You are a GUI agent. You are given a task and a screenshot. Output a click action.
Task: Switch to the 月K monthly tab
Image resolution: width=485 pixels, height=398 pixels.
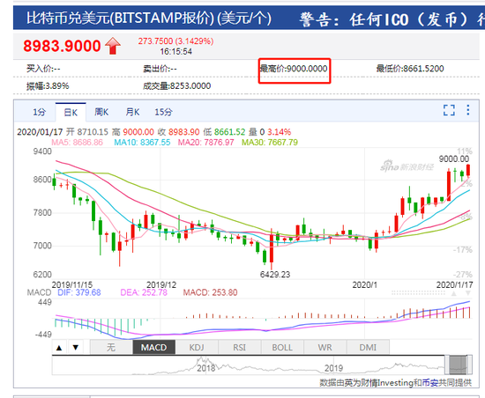pyautogui.click(x=132, y=112)
